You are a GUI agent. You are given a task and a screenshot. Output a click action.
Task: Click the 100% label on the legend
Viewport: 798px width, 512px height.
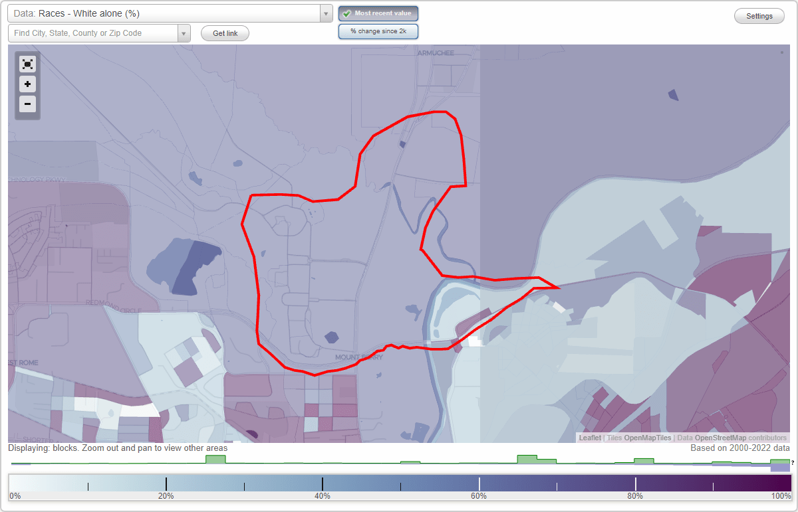pyautogui.click(x=781, y=496)
